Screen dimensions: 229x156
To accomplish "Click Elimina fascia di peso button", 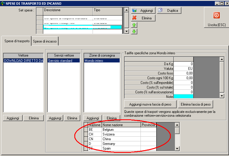I will point(195,104).
